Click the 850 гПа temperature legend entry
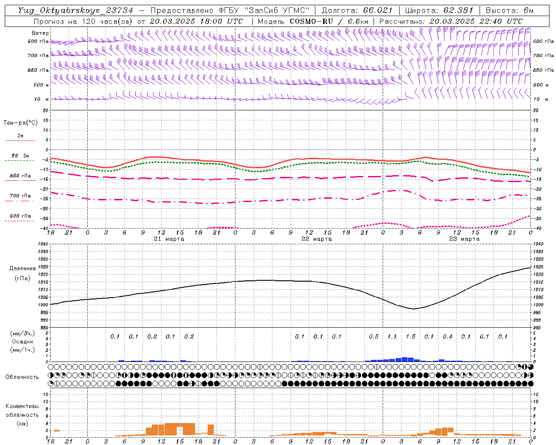 click(x=20, y=176)
